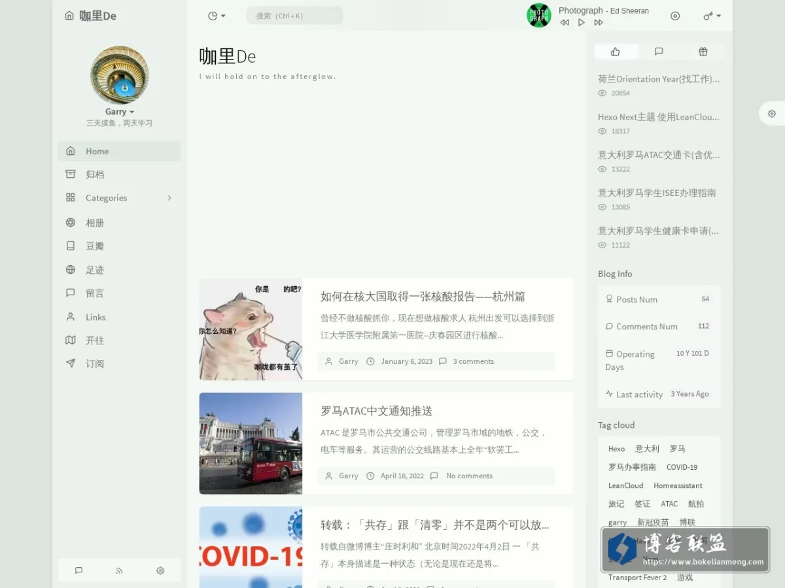Click the speech bubble icon next to 留言
The height and width of the screenshot is (588, 785).
71,293
